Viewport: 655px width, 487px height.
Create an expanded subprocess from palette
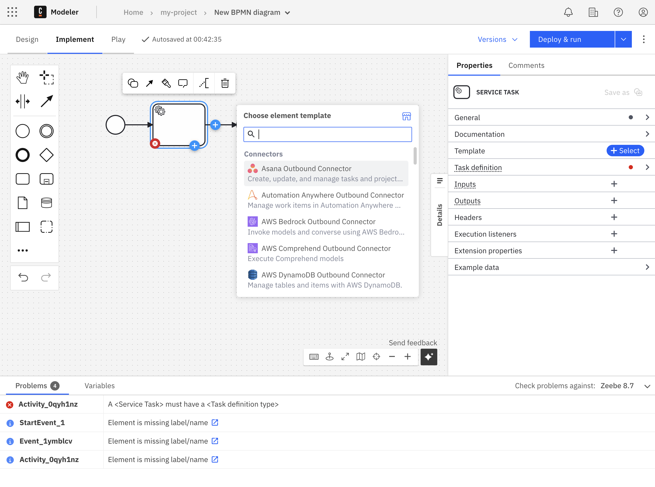pyautogui.click(x=46, y=179)
